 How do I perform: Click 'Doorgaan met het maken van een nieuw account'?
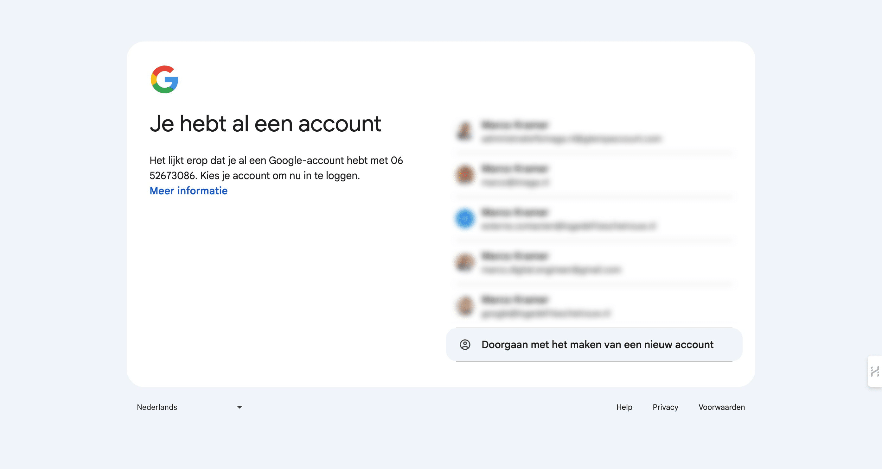tap(602, 345)
